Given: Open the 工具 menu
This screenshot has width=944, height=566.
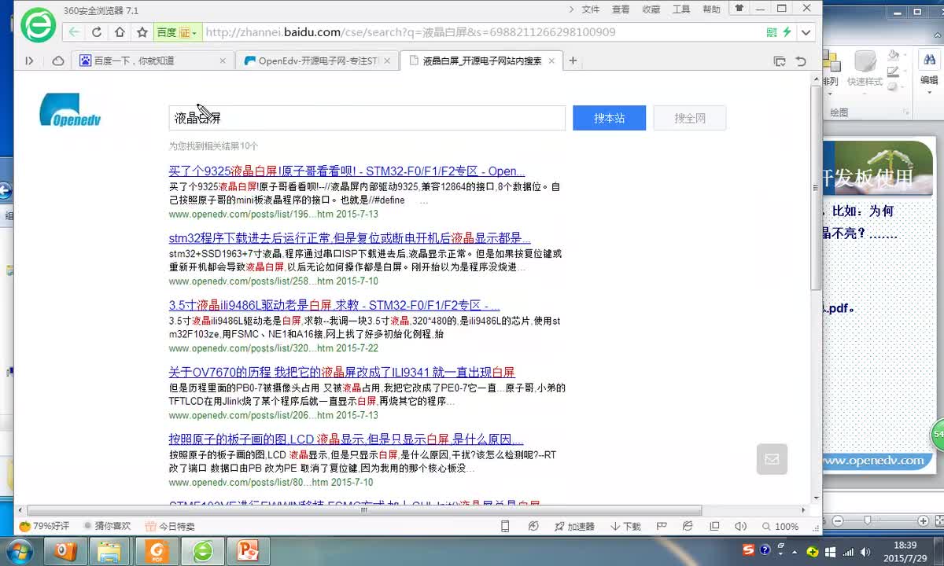Looking at the screenshot, I should 681,9.
